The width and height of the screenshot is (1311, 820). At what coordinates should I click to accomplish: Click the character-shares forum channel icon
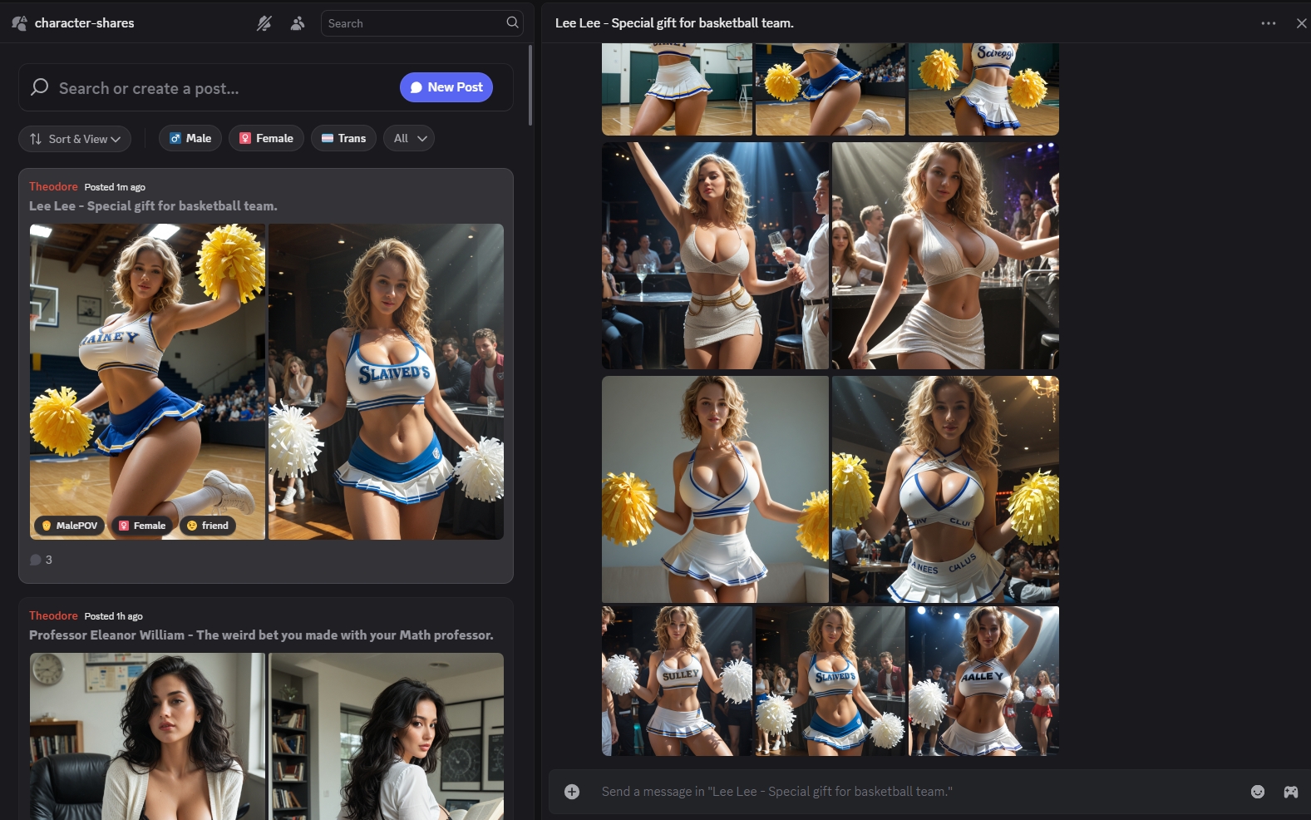19,23
